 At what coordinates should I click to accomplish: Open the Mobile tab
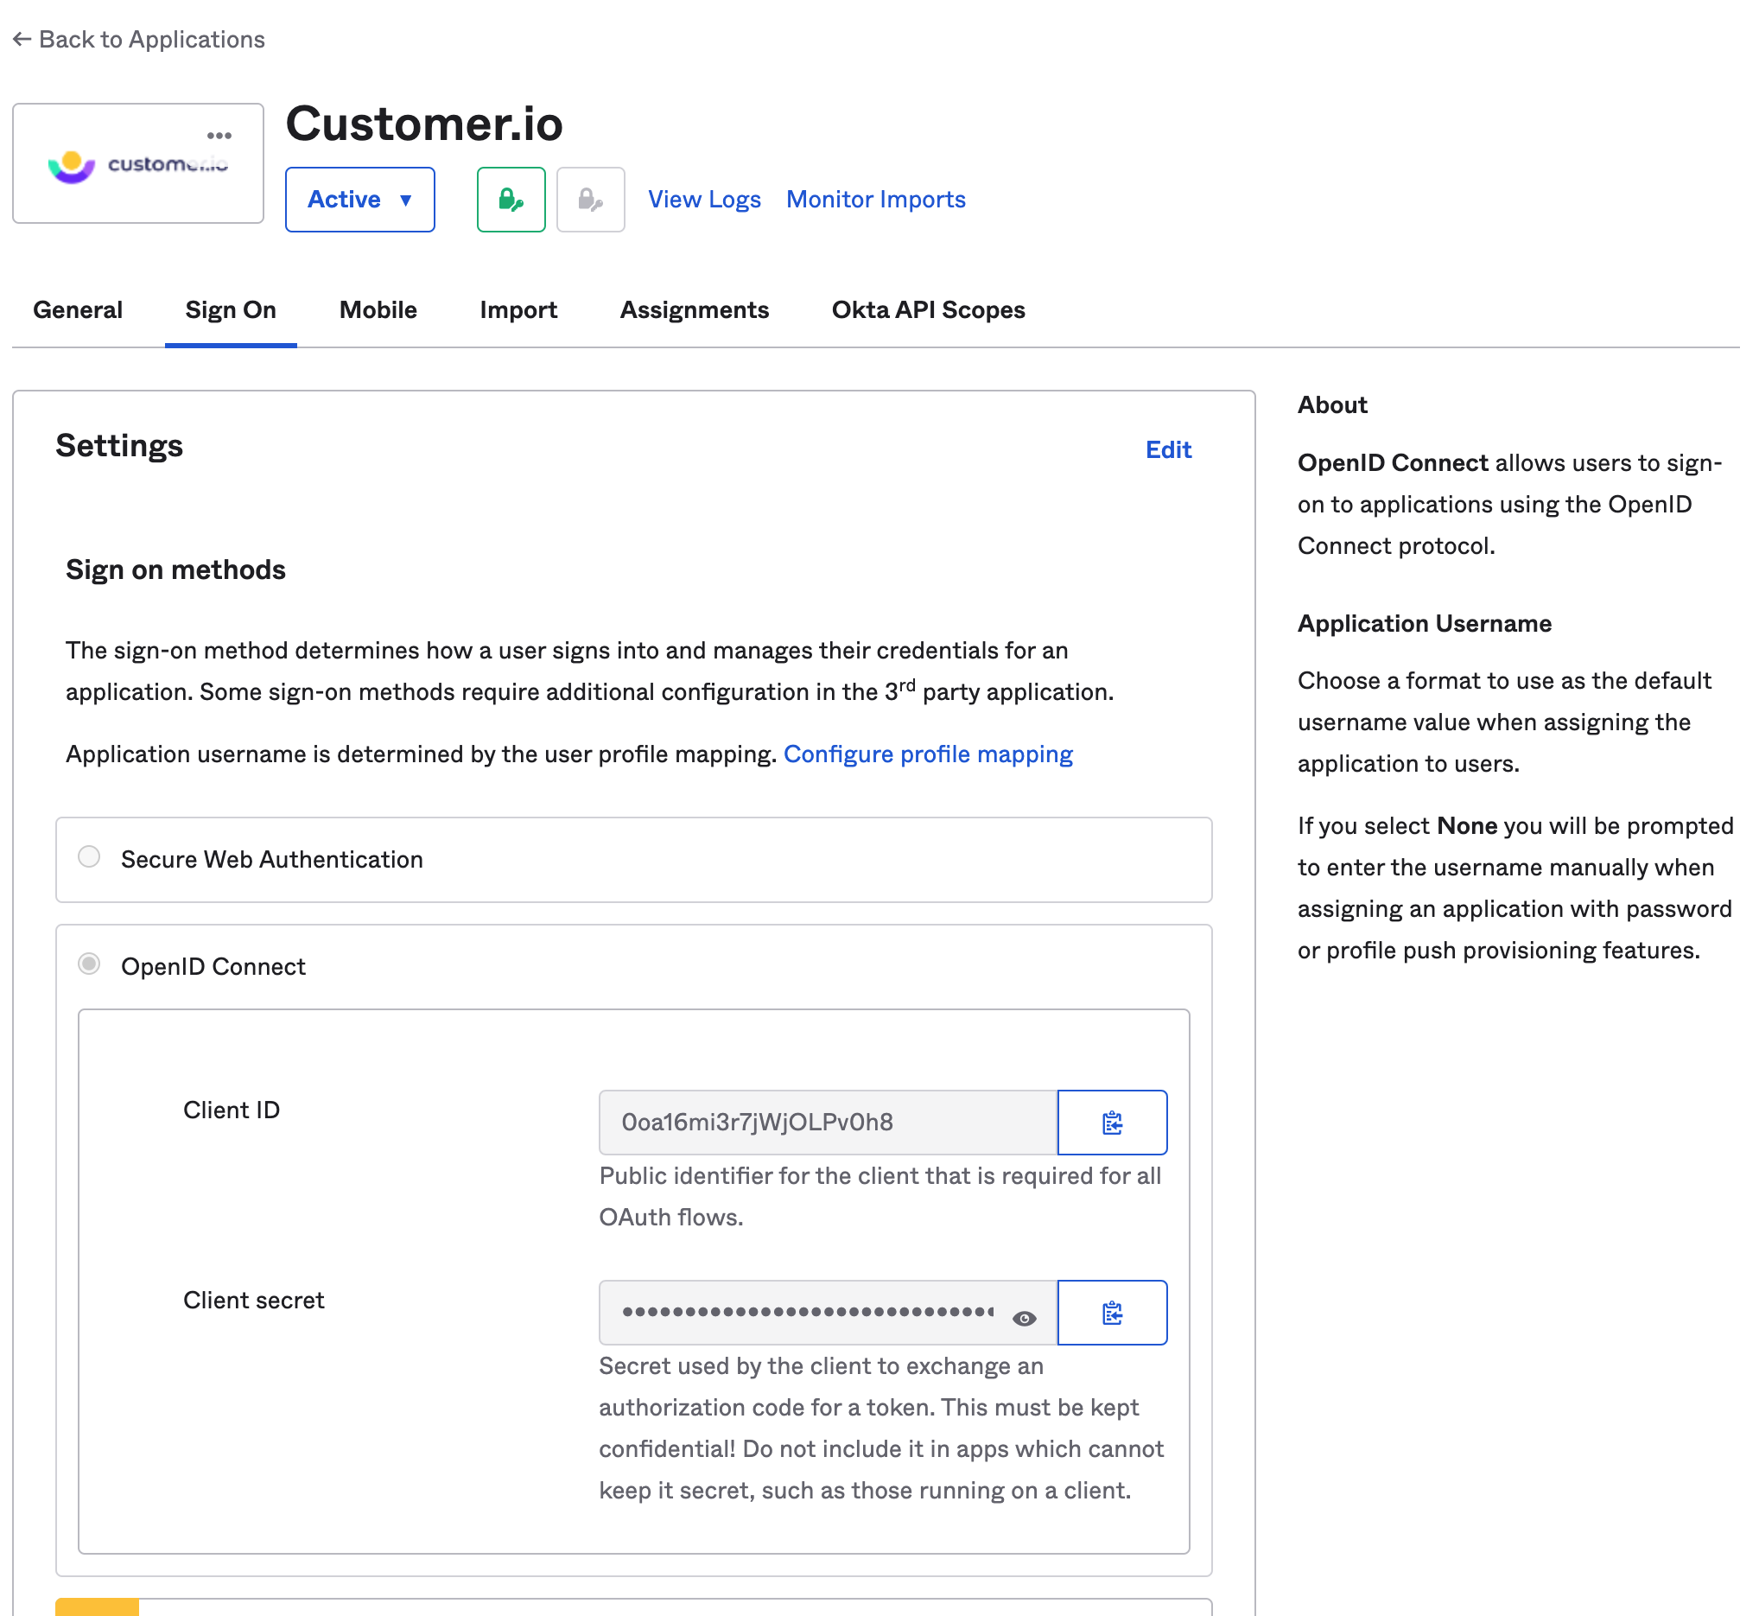[377, 309]
